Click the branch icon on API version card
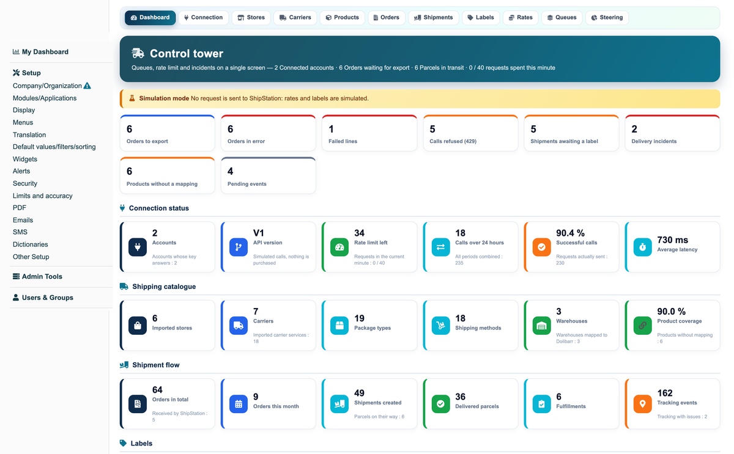The image size is (734, 454). point(239,247)
